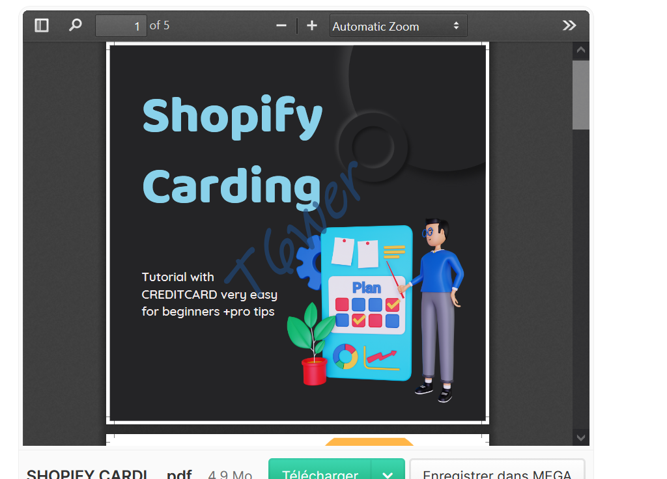Image resolution: width=667 pixels, height=479 pixels.
Task: Zoom in using the plus icon
Action: 311,25
